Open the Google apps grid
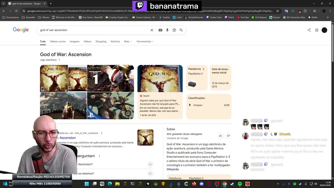Viewport: 334px width, 188px height. click(x=317, y=30)
